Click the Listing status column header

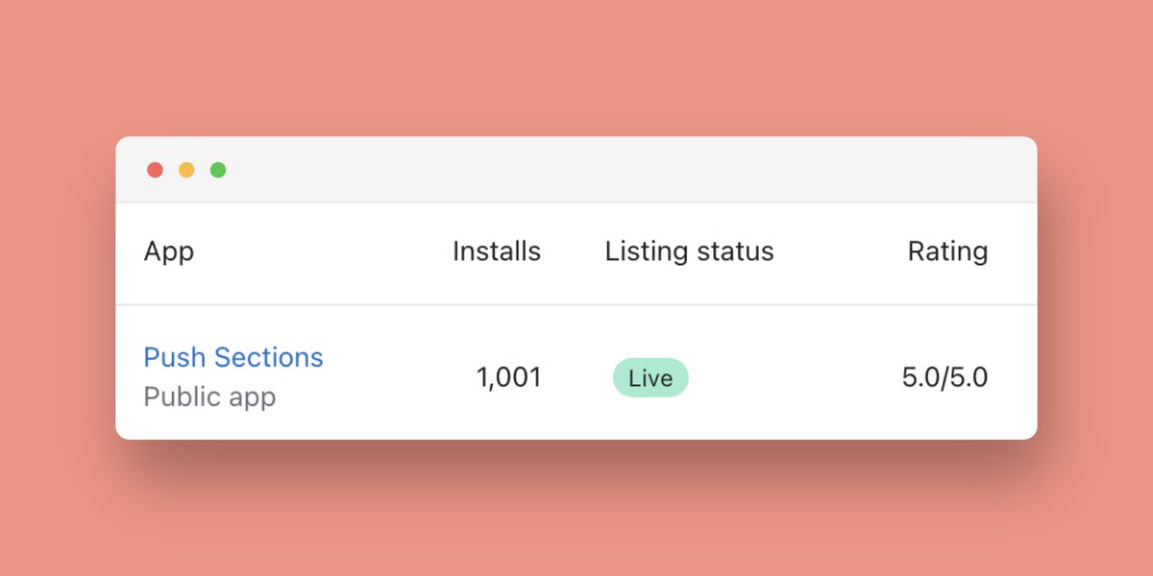tap(689, 252)
